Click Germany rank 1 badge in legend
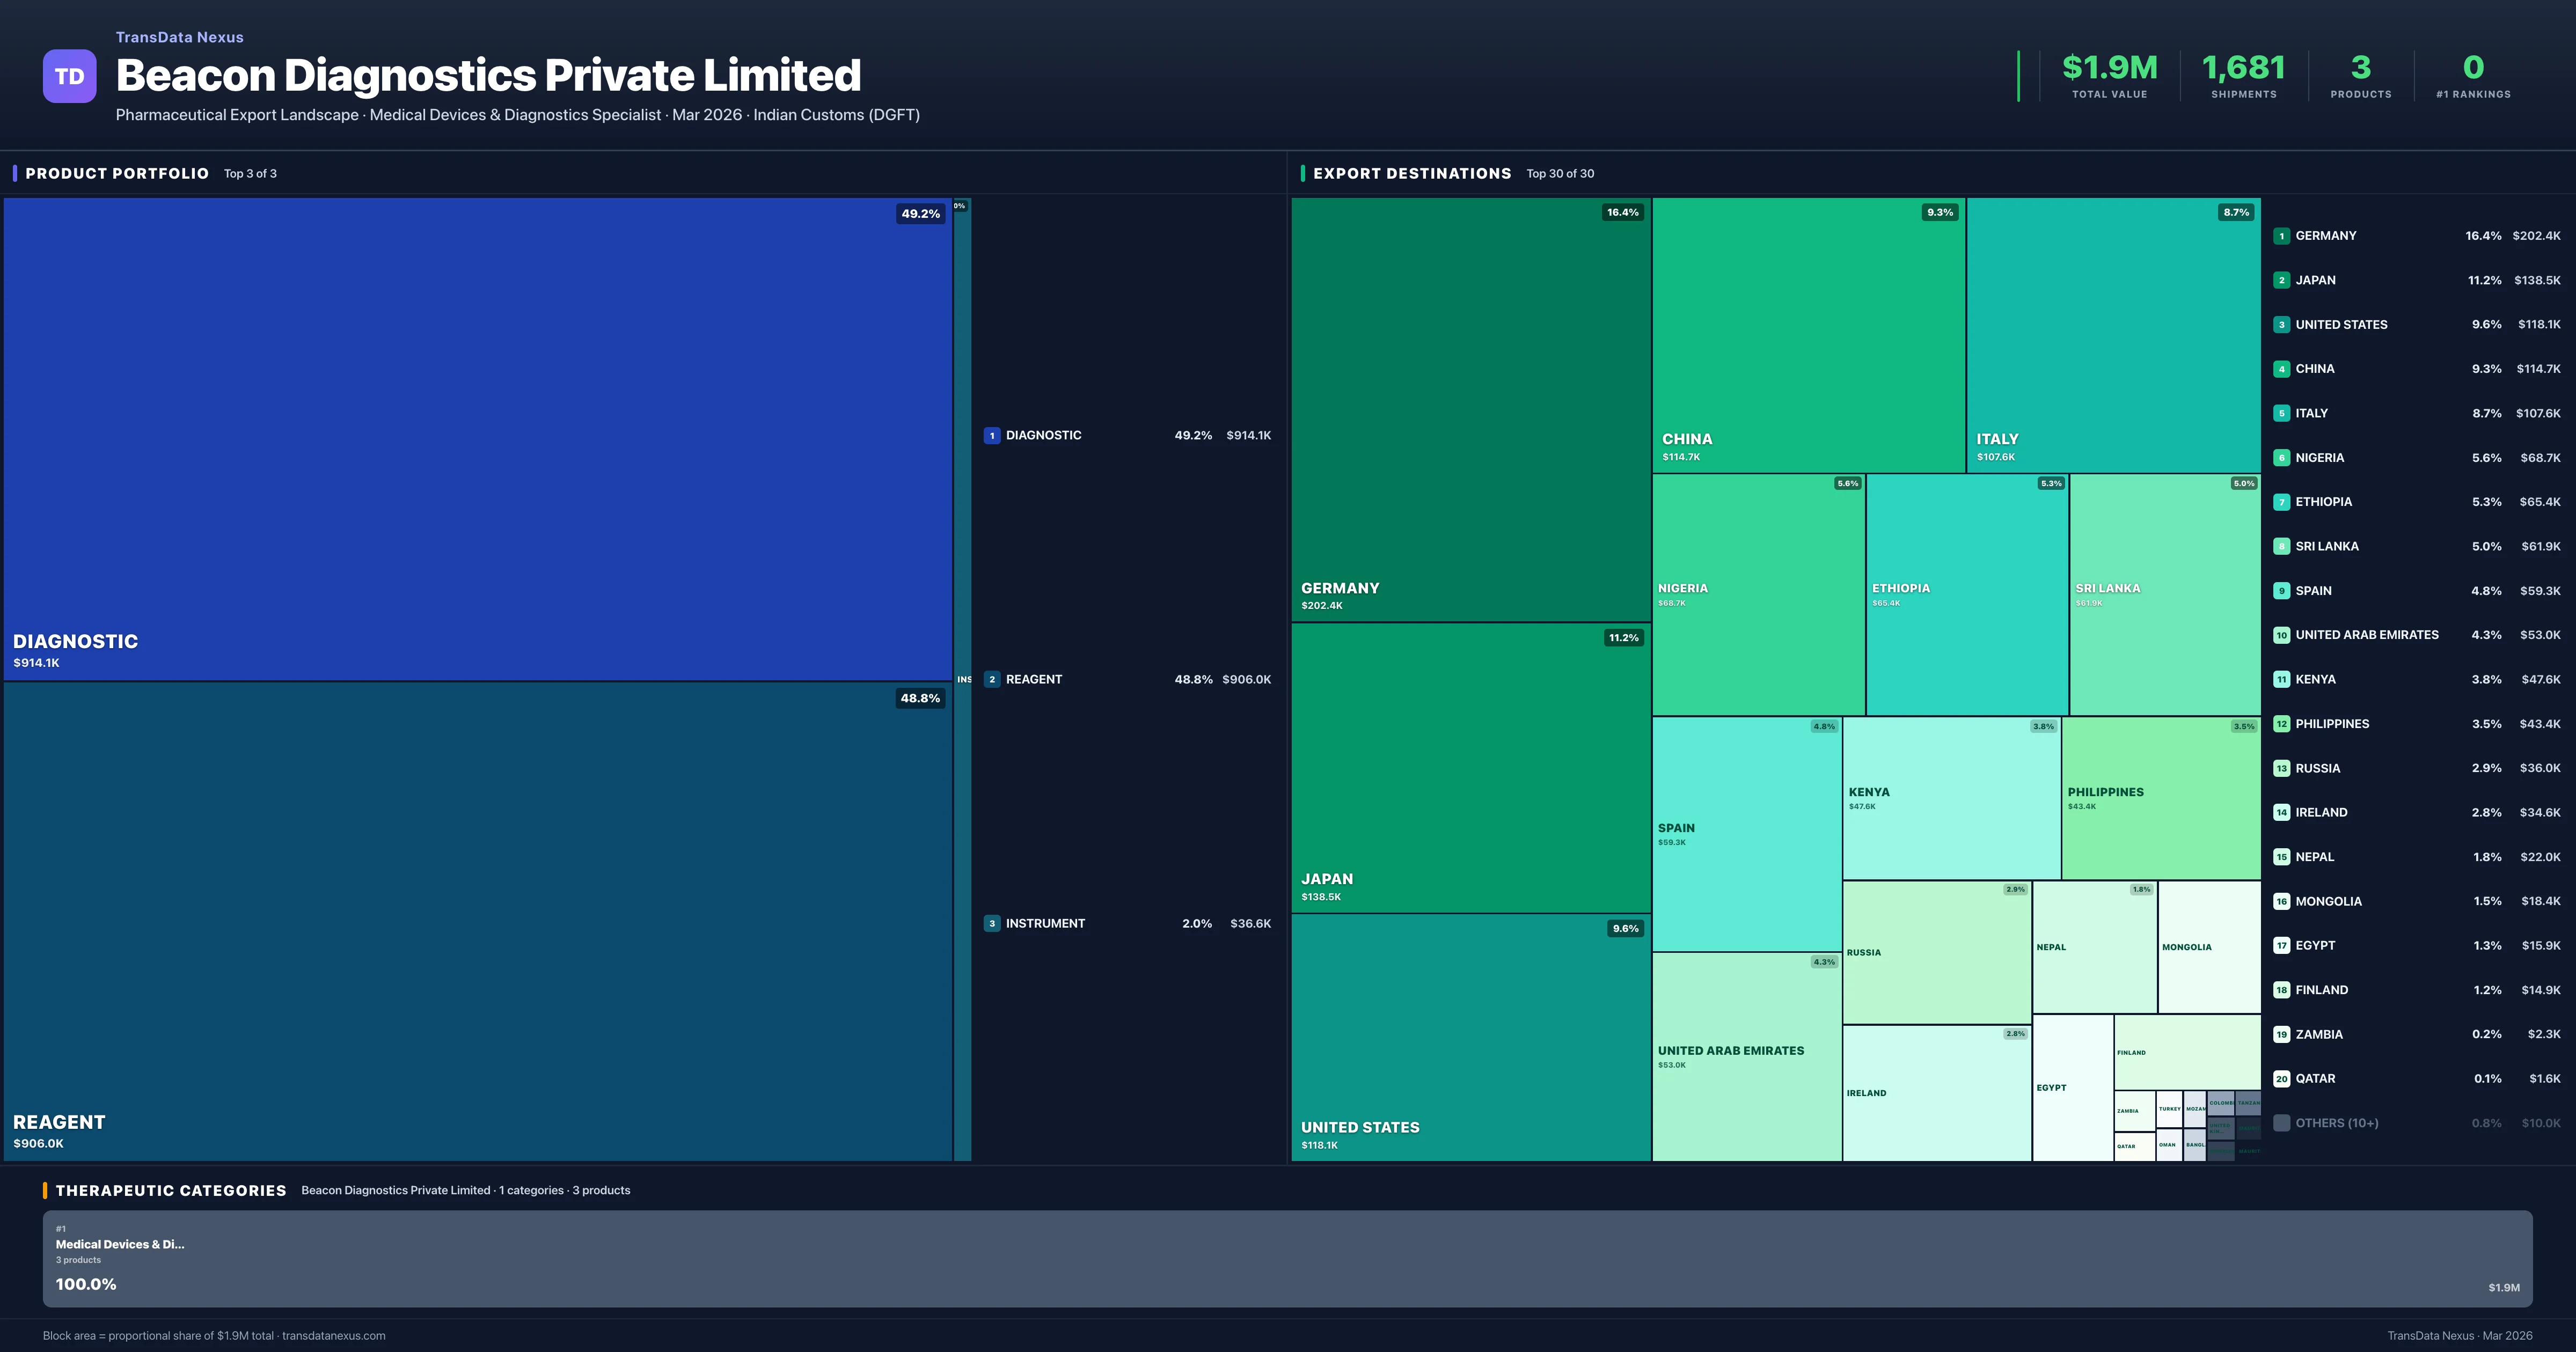The height and width of the screenshot is (1352, 2576). tap(2281, 236)
